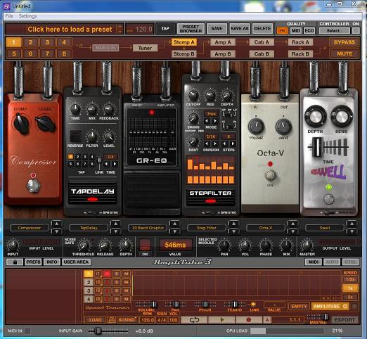Mute track 4 with its M button
Image resolution: width=367 pixels, height=339 pixels.
(x=126, y=299)
